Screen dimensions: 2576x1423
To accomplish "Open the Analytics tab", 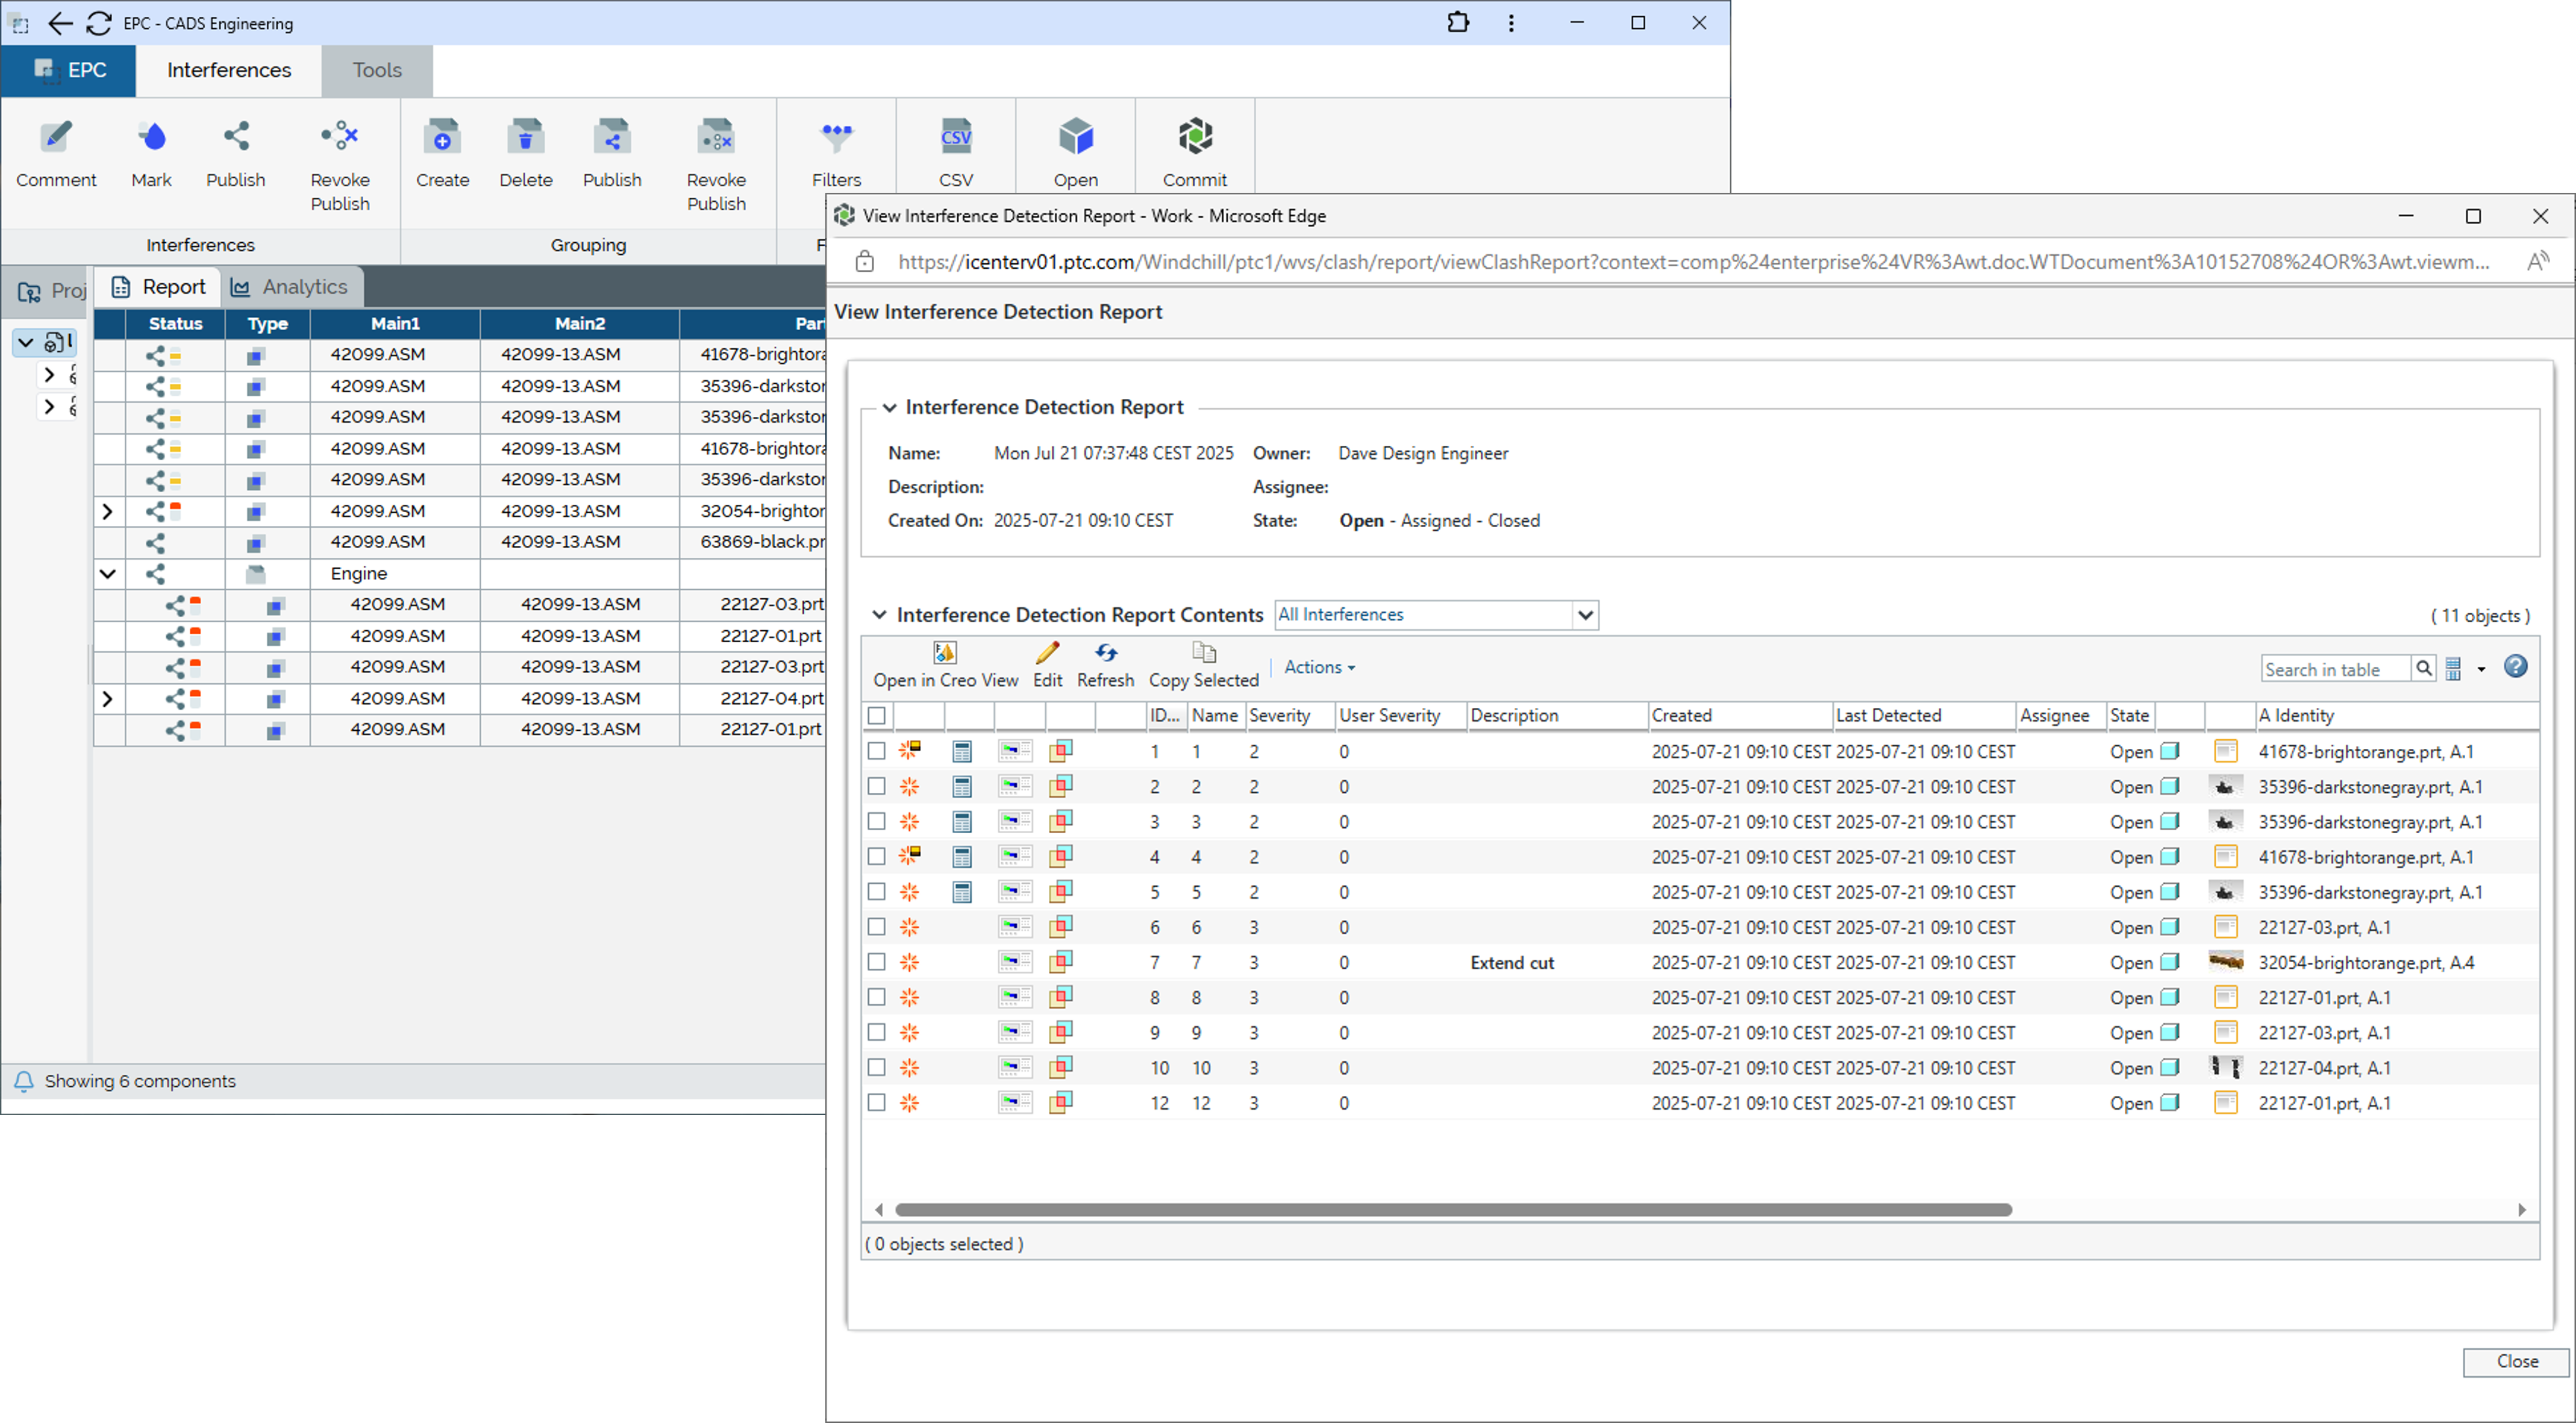I will (290, 287).
